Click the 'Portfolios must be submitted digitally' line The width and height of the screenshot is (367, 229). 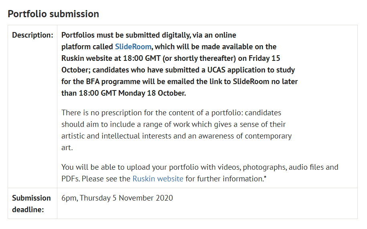click(x=148, y=35)
